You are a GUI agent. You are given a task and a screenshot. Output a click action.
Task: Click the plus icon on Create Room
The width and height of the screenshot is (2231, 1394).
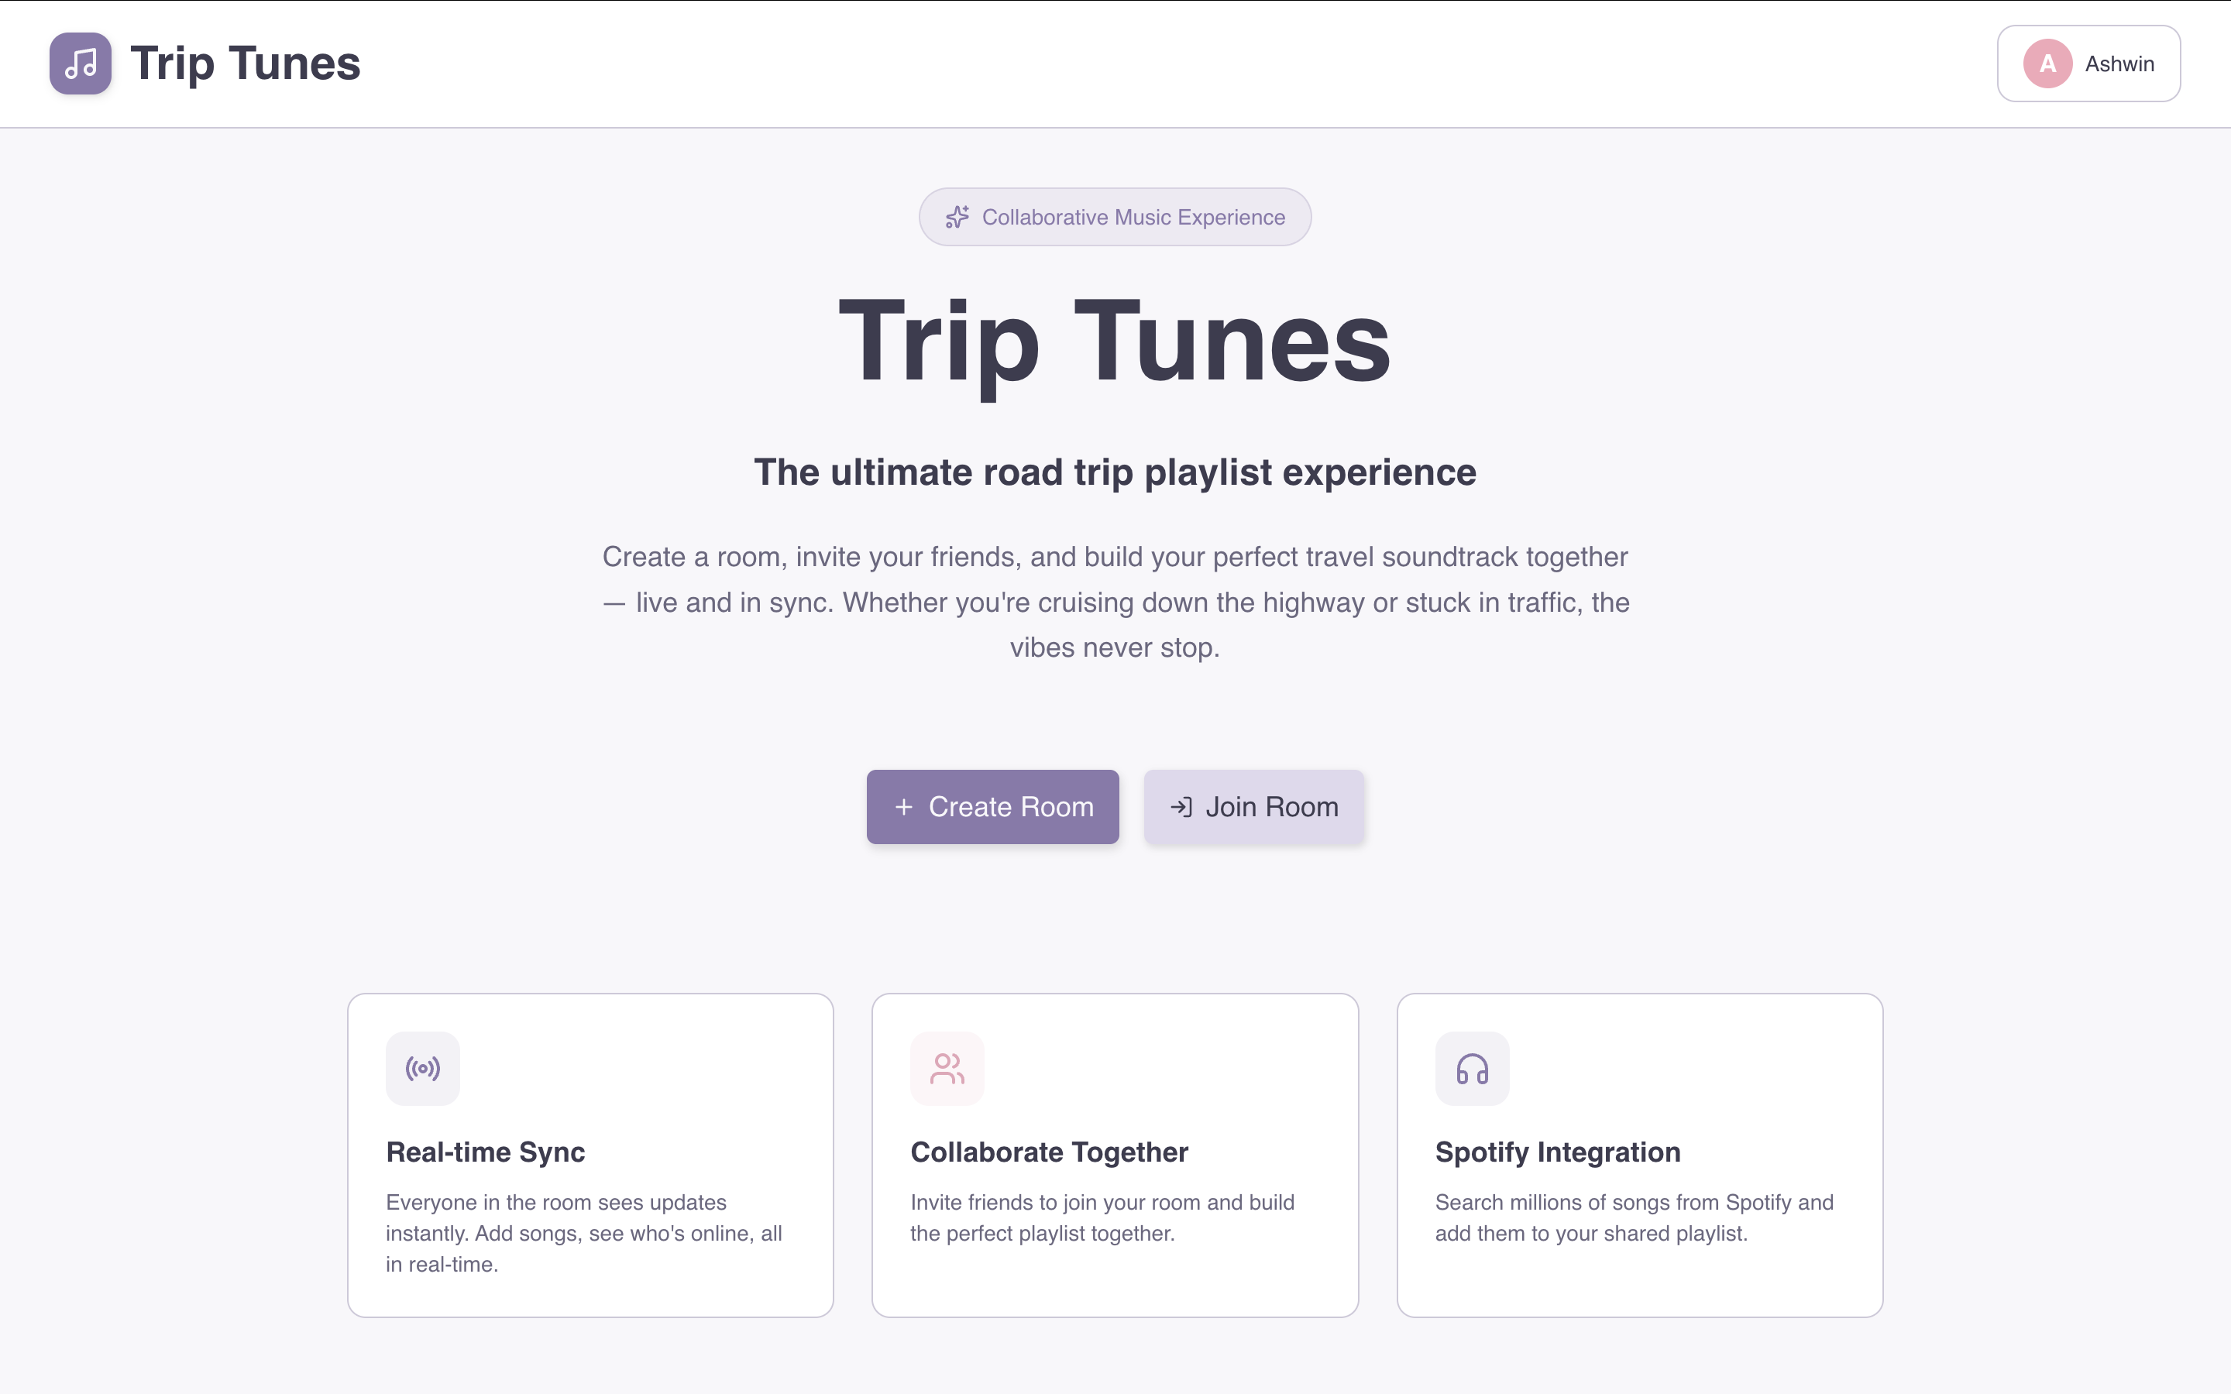point(903,807)
